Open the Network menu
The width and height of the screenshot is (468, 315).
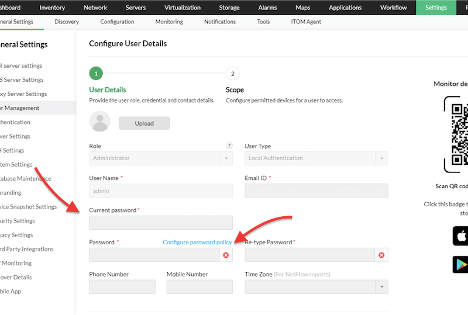(95, 8)
